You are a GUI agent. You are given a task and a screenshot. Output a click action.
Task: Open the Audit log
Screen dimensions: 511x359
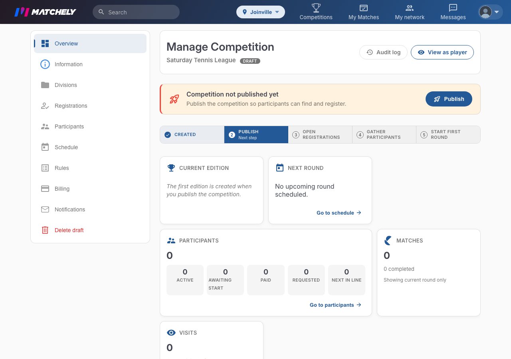point(383,52)
